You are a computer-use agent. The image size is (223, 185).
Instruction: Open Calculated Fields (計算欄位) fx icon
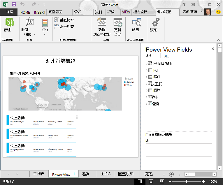[x=30, y=22]
